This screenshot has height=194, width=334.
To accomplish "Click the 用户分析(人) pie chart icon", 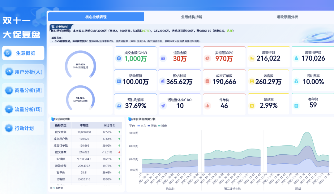I will [x=9, y=72].
